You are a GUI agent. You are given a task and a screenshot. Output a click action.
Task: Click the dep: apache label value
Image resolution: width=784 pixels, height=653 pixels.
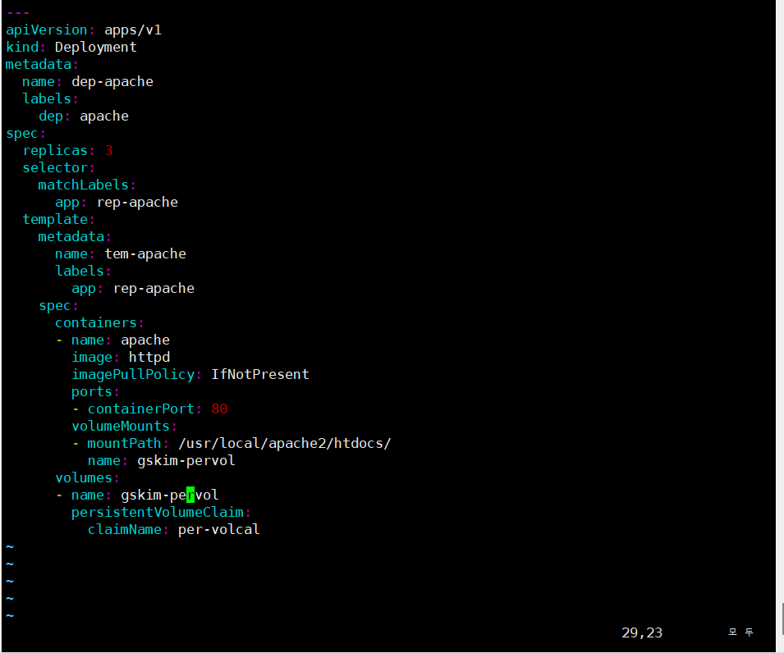(x=104, y=116)
